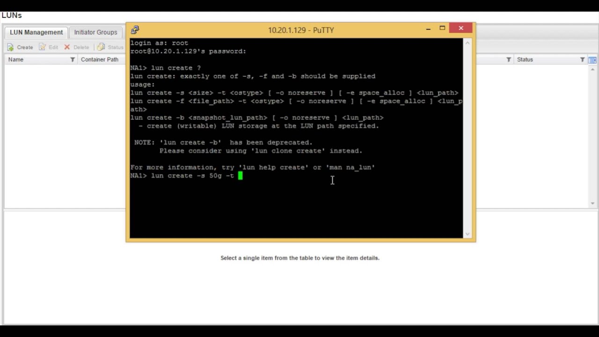599x337 pixels.
Task: Click the terminal command prompt line
Action: click(x=186, y=176)
